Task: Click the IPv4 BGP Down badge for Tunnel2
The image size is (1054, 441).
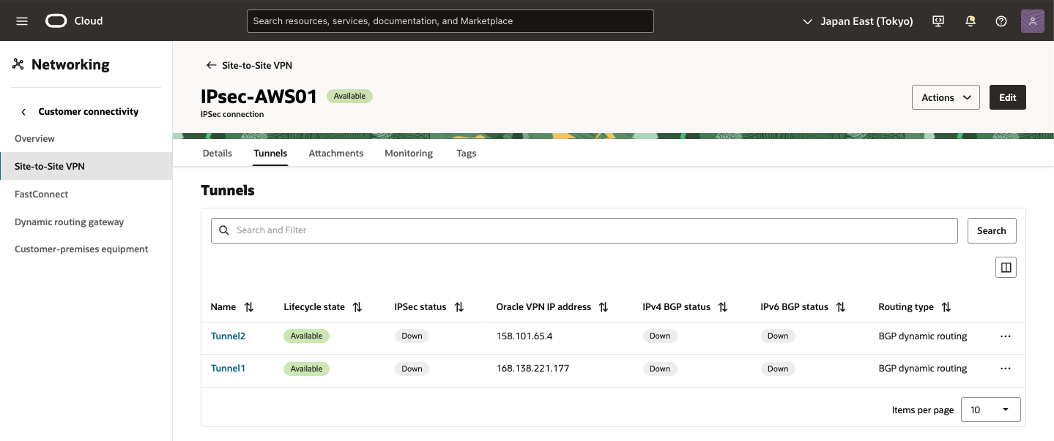Action: (660, 336)
